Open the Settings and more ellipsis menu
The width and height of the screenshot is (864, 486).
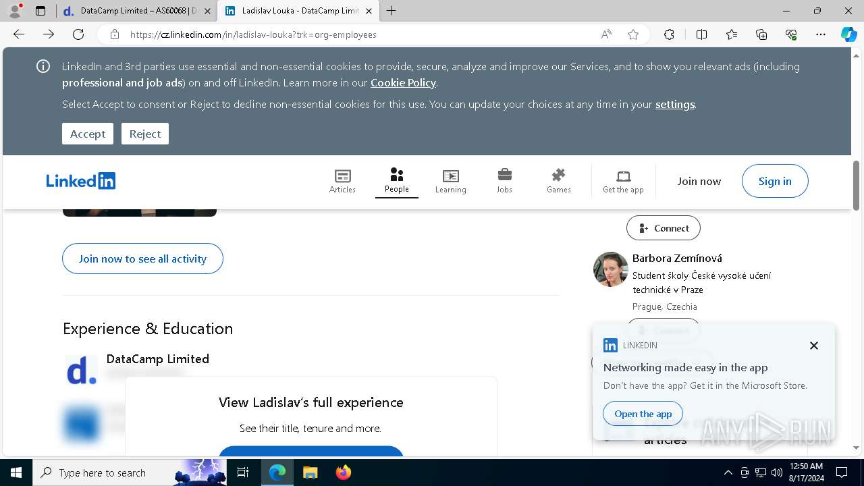pyautogui.click(x=821, y=34)
